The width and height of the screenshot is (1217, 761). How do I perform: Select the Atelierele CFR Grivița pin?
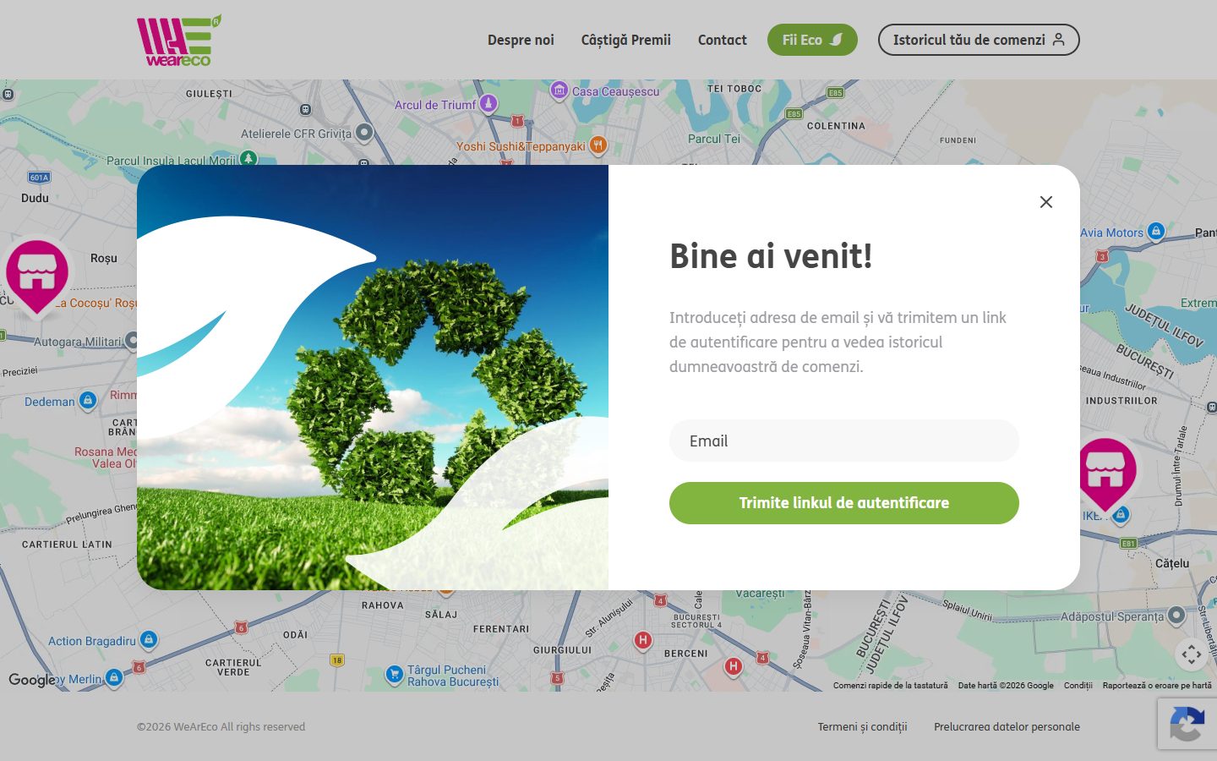click(364, 132)
